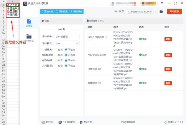
Task: Select spreadsheet cell A3 经费报销
Action: tap(13, 12)
